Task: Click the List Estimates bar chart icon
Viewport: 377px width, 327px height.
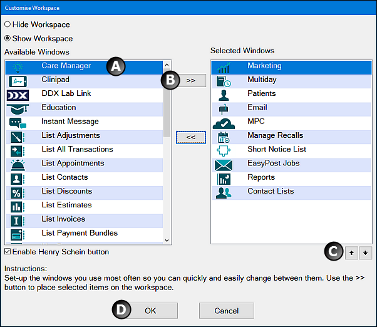Action: coord(18,207)
